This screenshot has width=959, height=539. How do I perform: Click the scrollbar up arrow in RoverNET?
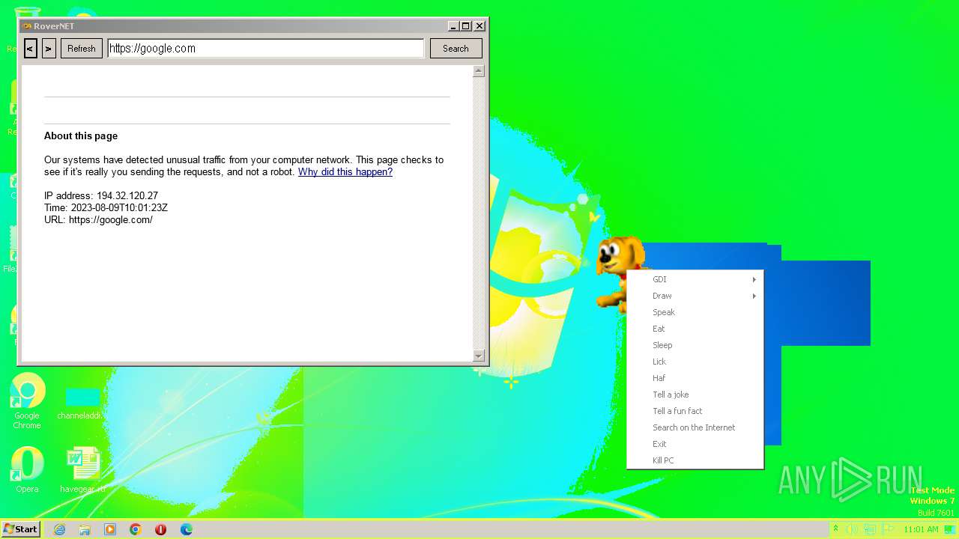pos(479,71)
